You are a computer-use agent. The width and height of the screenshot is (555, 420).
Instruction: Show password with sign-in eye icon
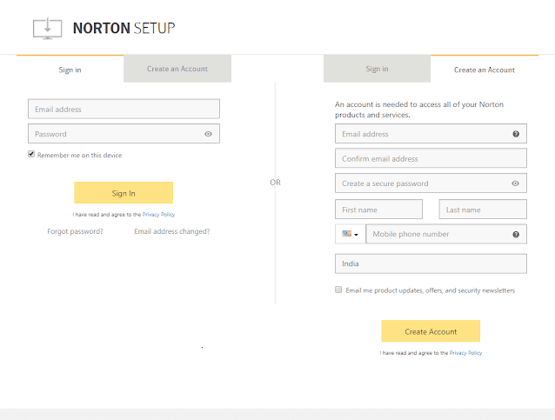tap(208, 134)
